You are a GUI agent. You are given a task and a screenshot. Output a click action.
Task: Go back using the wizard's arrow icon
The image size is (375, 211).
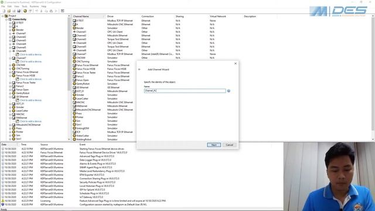click(139, 69)
